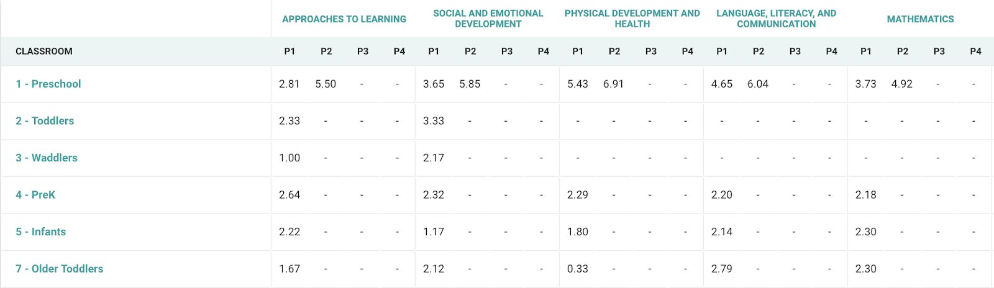Open the 1 - Preschool classroom link

coord(48,84)
